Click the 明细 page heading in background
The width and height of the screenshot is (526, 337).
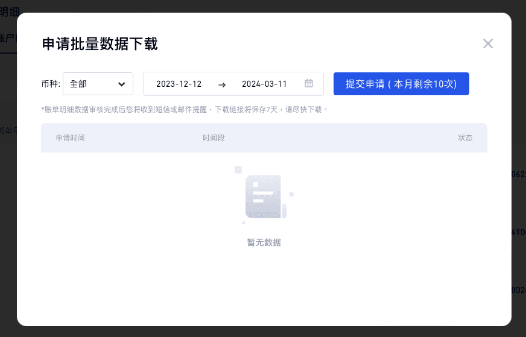8,11
